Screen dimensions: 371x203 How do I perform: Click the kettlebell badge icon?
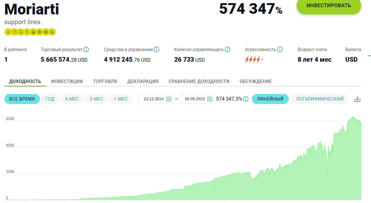pos(33,32)
